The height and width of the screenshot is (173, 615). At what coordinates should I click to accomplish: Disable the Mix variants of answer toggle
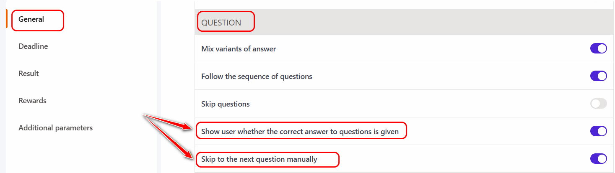tap(598, 48)
